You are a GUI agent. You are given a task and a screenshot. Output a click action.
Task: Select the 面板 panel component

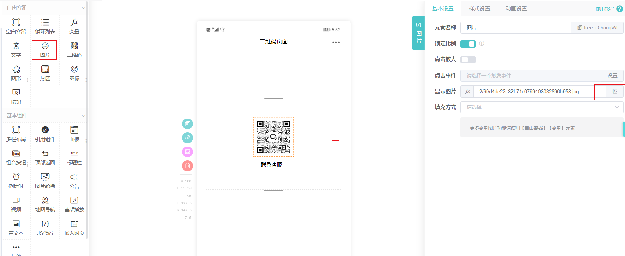pos(74,134)
